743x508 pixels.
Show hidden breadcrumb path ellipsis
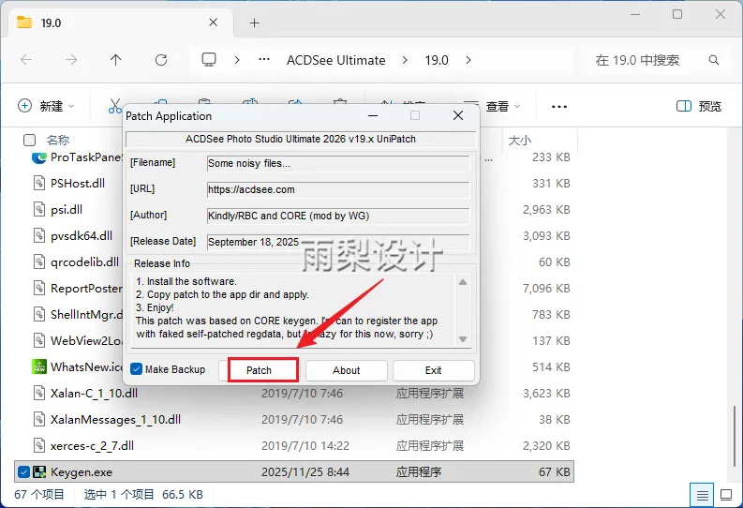(264, 60)
